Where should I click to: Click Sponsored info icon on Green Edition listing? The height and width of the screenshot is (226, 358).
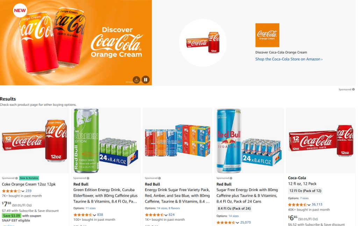pos(88,178)
